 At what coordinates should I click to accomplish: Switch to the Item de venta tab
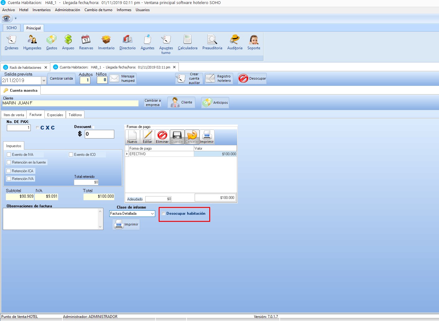14,115
